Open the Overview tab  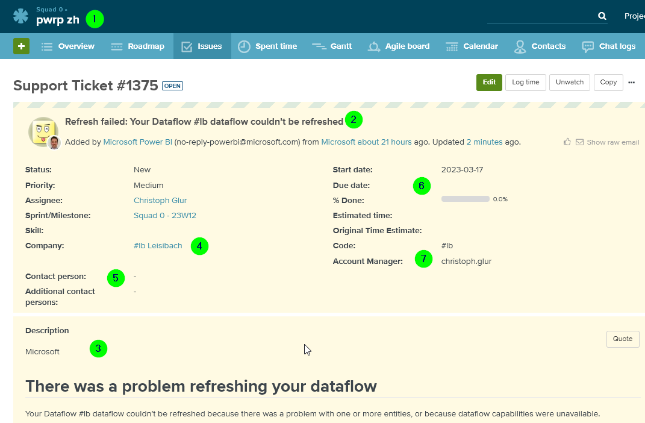pos(68,46)
